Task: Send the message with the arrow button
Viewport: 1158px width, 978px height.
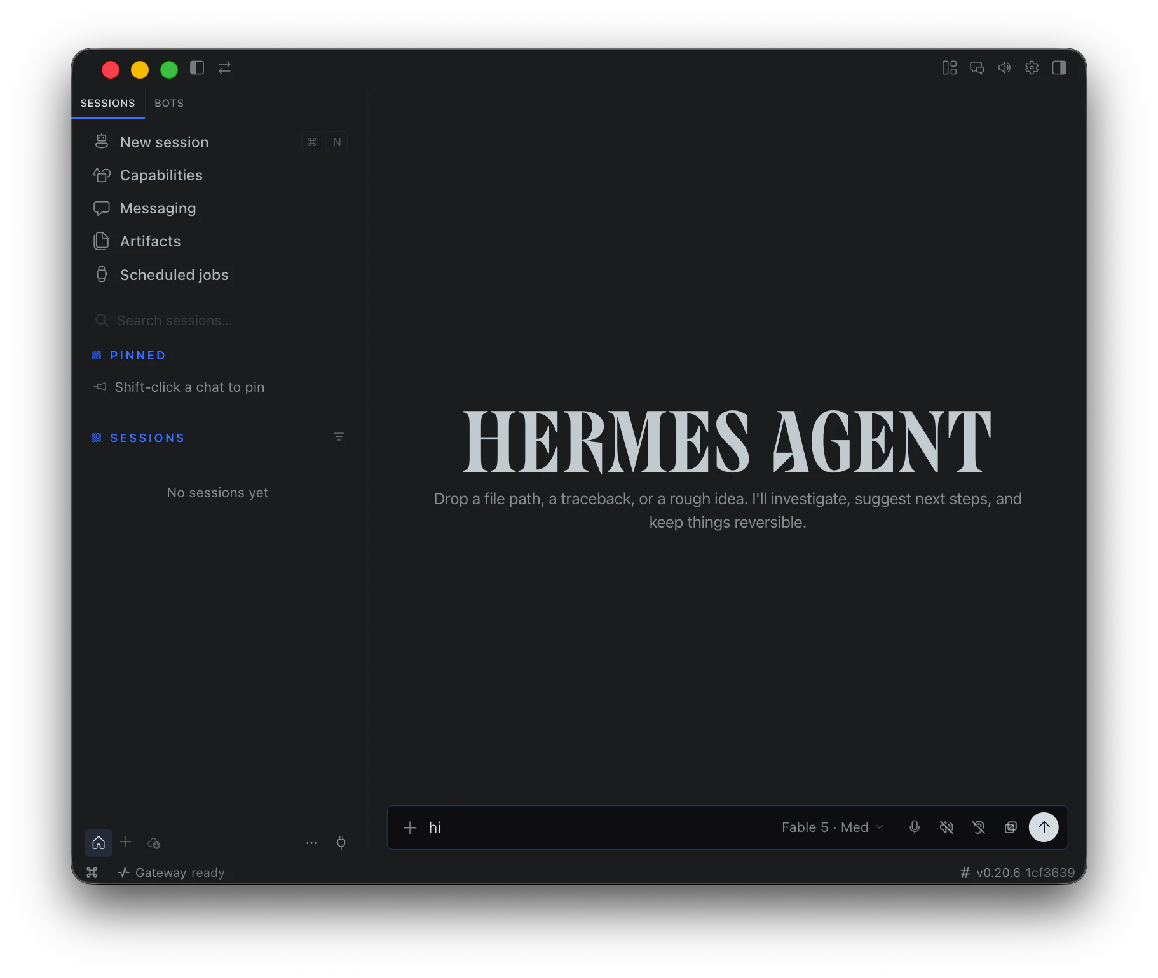Action: (x=1044, y=827)
